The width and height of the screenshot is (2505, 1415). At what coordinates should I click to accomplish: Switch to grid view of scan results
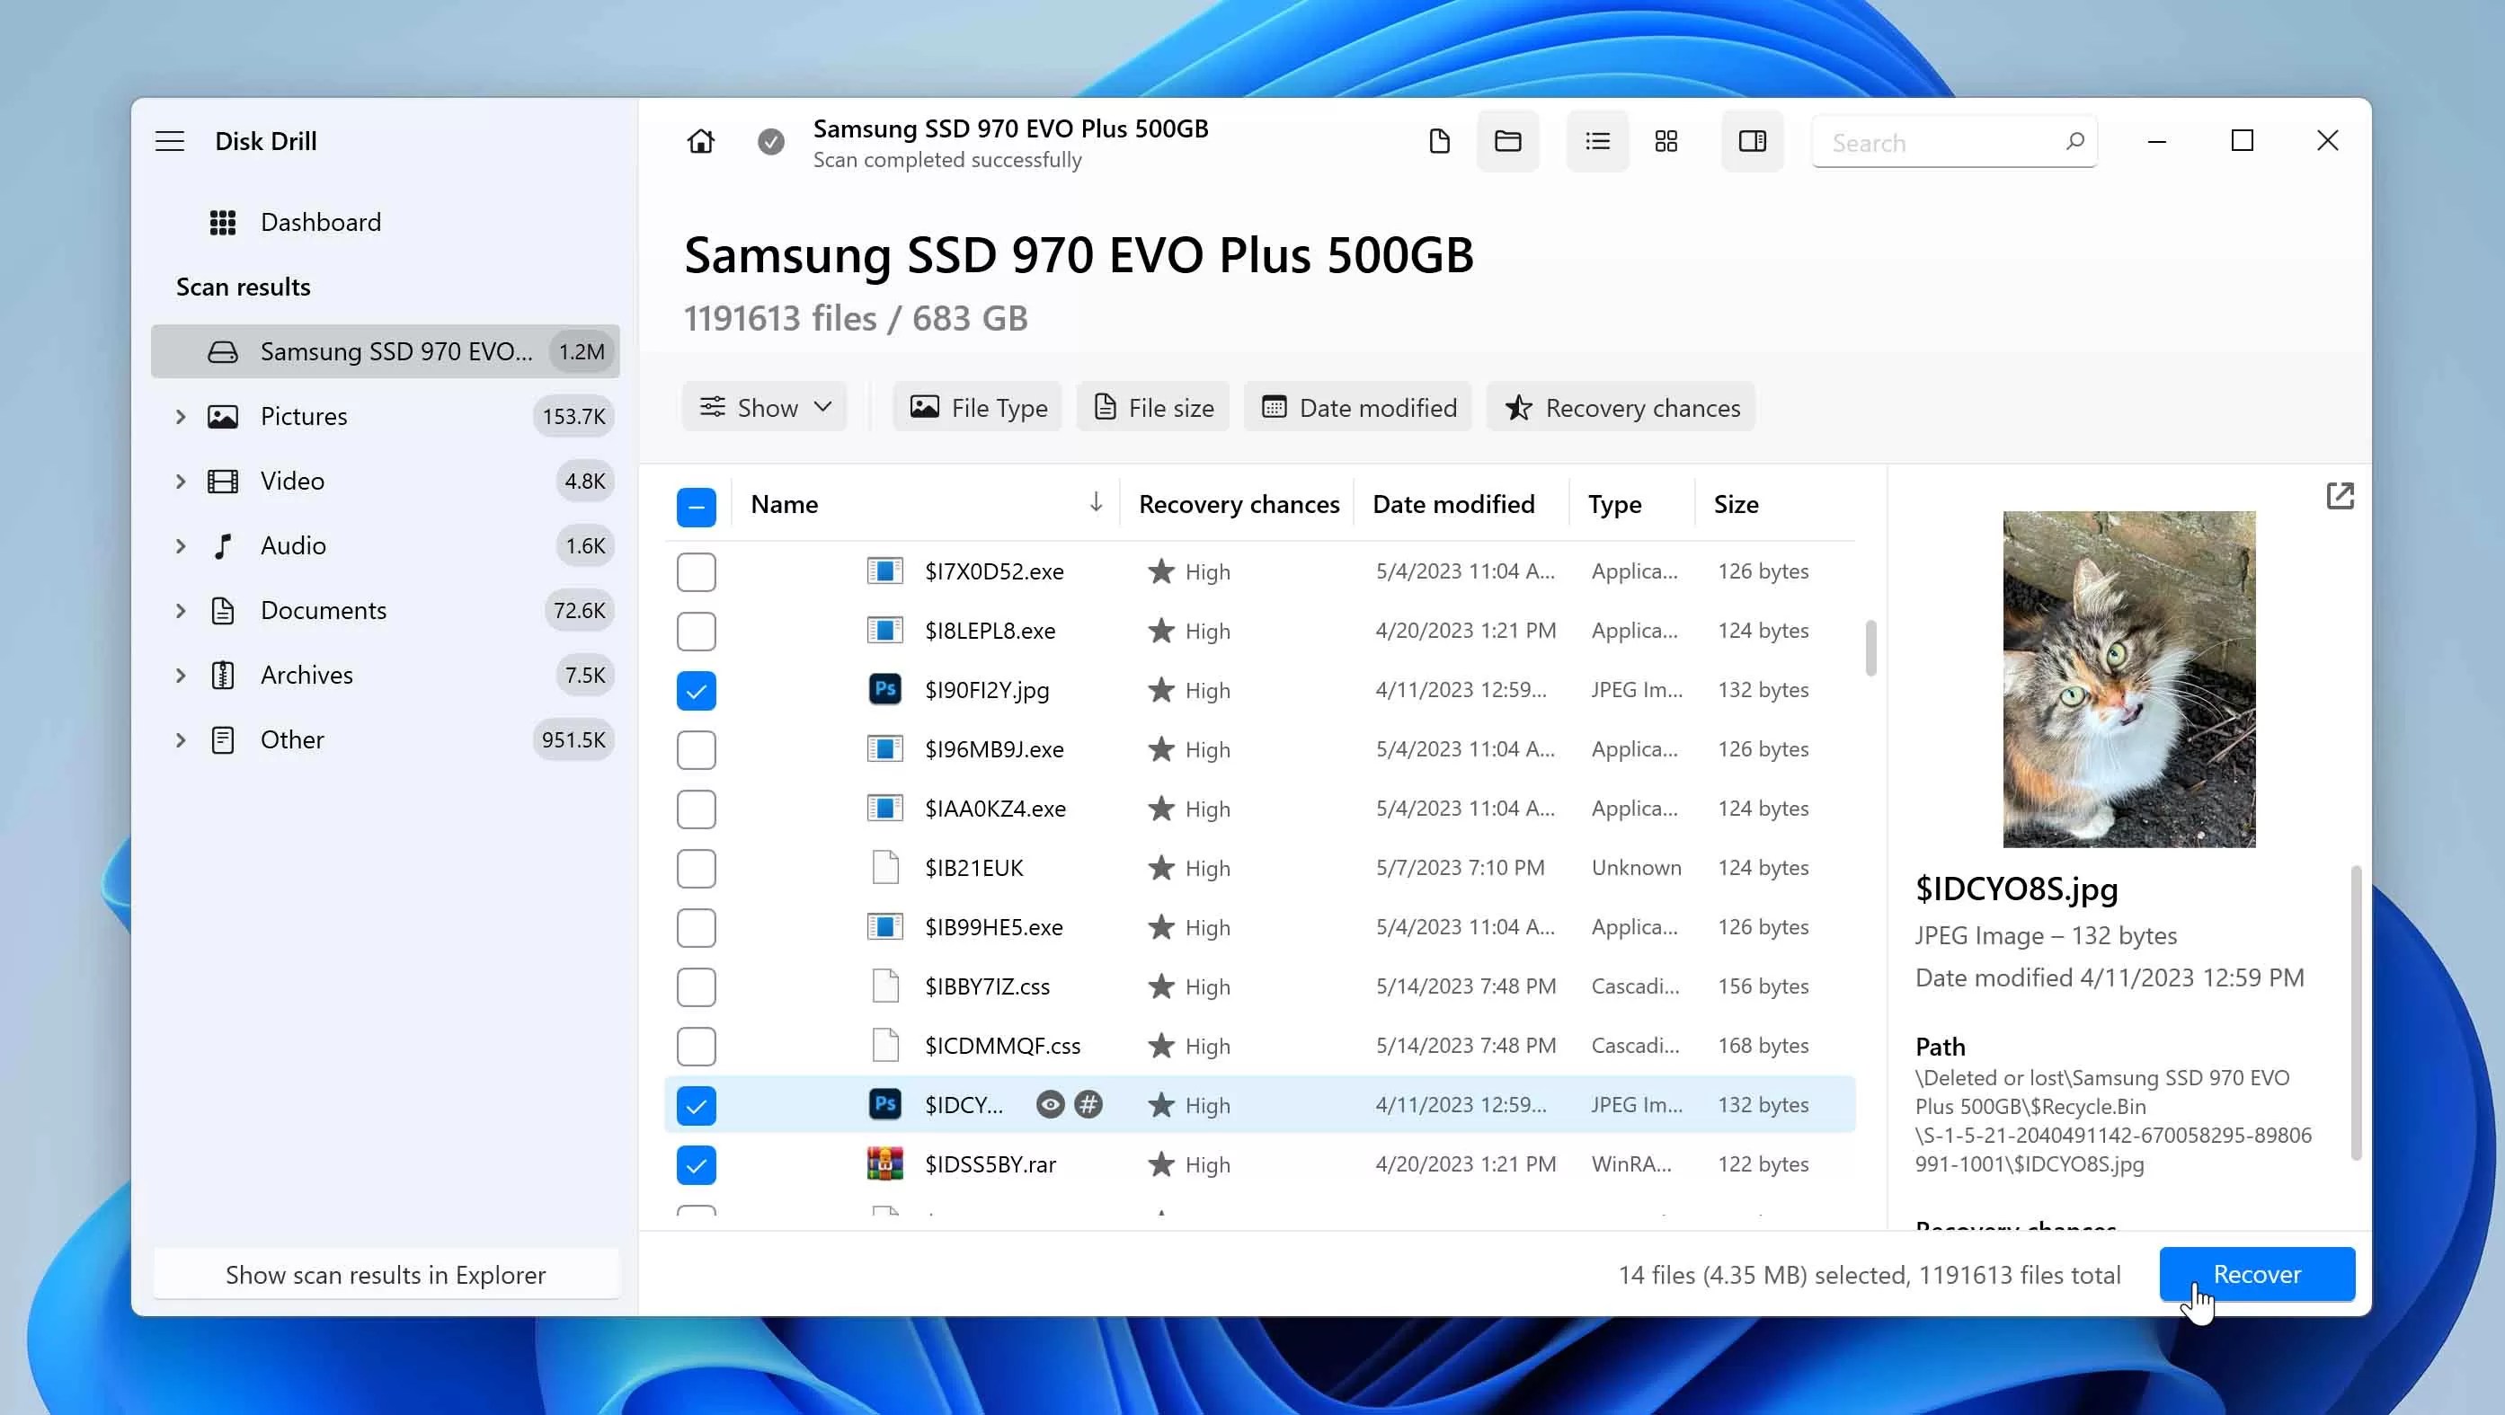tap(1666, 141)
